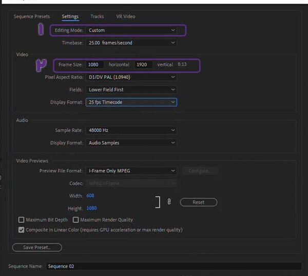Click the Reset button
The width and height of the screenshot is (308, 276).
[x=198, y=202]
